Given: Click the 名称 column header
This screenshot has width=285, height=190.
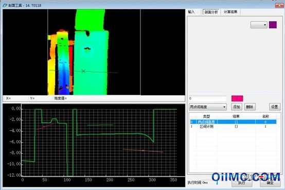Looking at the screenshot, I should coord(265,116).
